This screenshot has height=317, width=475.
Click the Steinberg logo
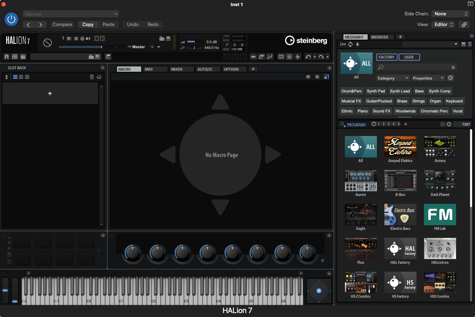306,41
